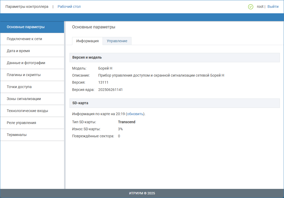
Task: Click model value Борей Н
Action: coord(105,68)
